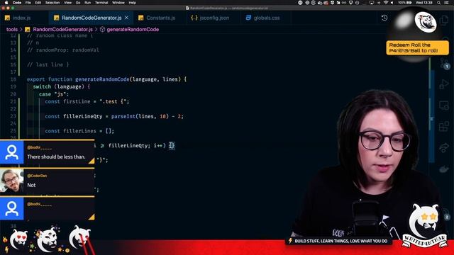The image size is (454, 255).
Task: Click 'generateRandomCode' in the function declaration
Action: (x=102, y=79)
